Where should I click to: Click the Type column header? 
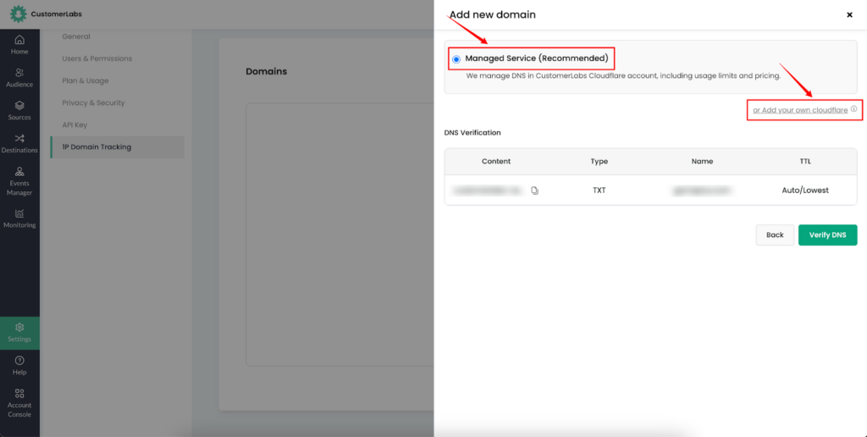point(599,162)
